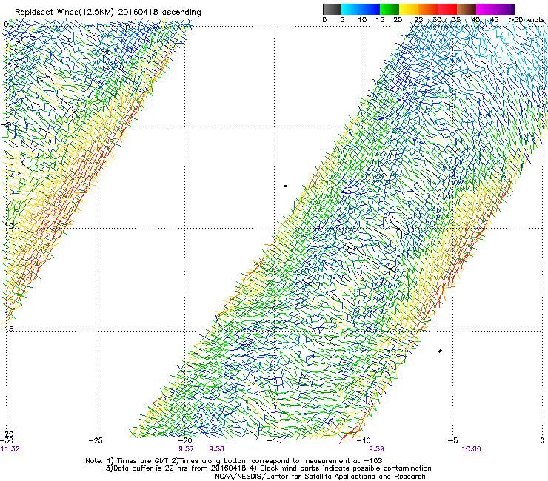Select the '40' value under the color legend
Viewport: 548px width, 481px height.
(x=475, y=20)
